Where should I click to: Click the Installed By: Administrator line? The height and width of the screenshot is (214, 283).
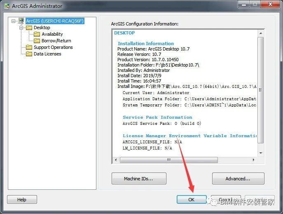click(143, 70)
